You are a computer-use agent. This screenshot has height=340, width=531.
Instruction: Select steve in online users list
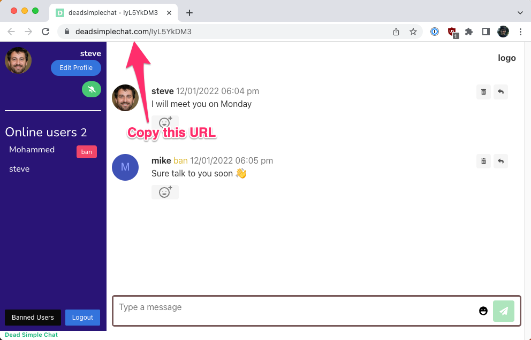pos(19,169)
